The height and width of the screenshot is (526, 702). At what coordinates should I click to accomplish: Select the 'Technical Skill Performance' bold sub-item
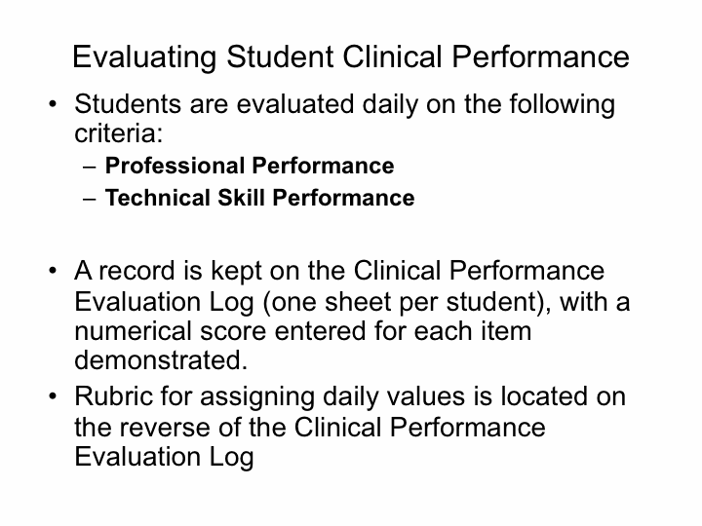pos(259,198)
